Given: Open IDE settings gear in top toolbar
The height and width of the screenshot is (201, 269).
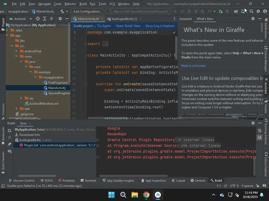Looking at the screenshot, I should coord(258,12).
